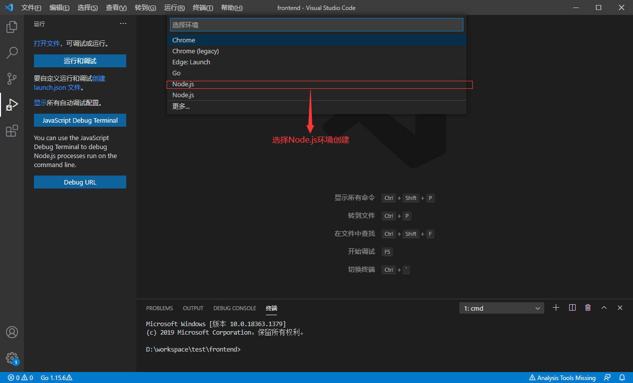Select the 终端 panel tab
The image size is (633, 383).
click(271, 308)
